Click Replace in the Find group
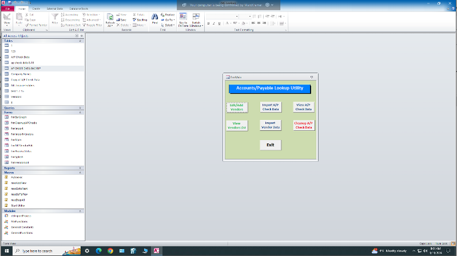The image size is (457, 256). pyautogui.click(x=168, y=14)
